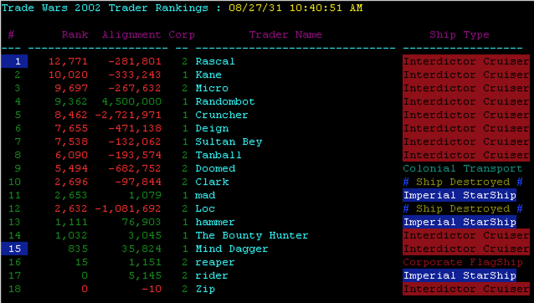Select trader name 'Randombot'
This screenshot has width=534, height=303.
coord(225,101)
